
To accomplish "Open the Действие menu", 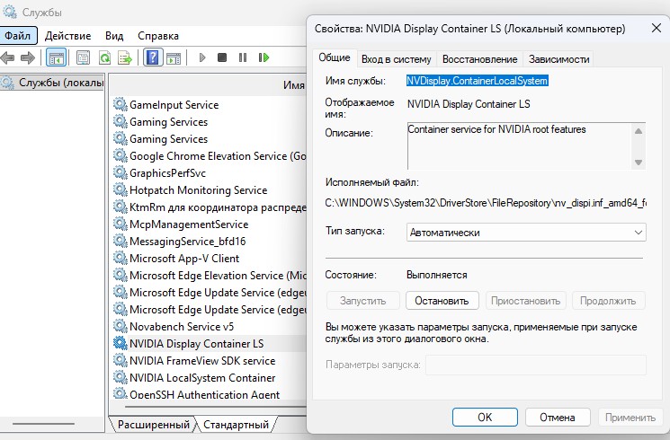I will 68,36.
